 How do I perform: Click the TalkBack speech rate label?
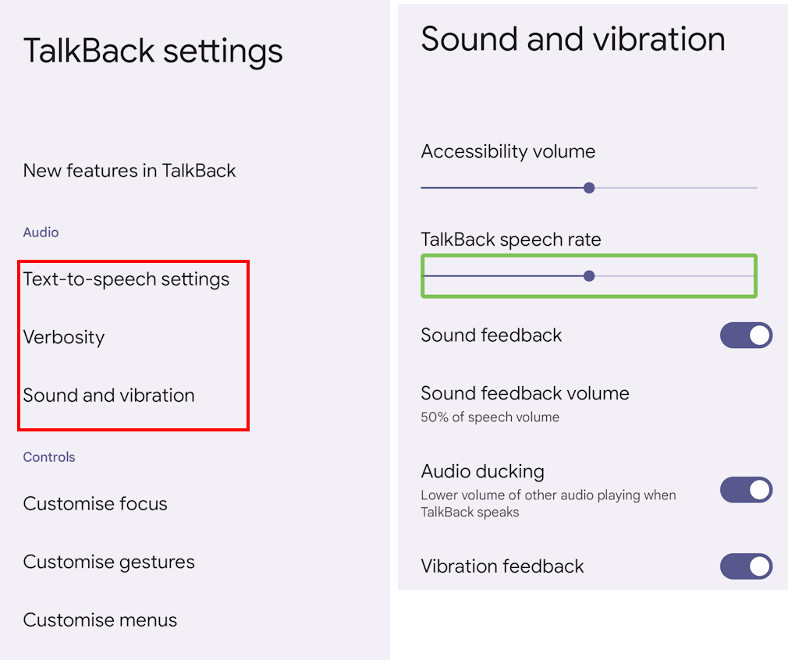[511, 240]
